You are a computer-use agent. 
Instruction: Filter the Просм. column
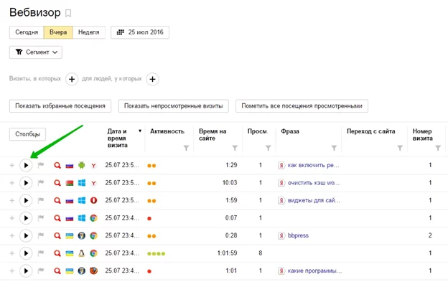268,148
